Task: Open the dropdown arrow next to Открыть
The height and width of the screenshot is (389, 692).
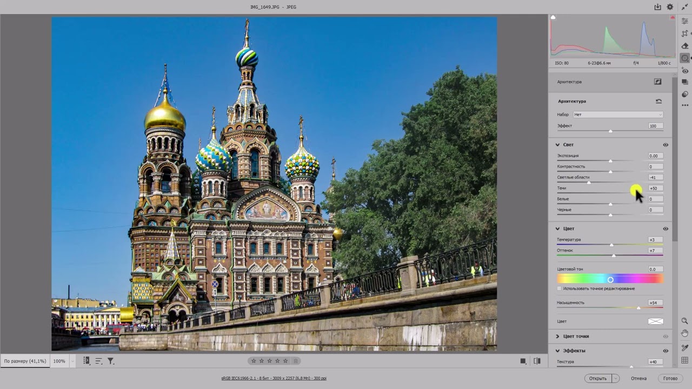Action: 615,378
